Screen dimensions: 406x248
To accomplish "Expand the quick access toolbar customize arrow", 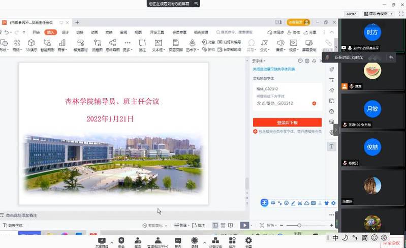I will point(24,33).
